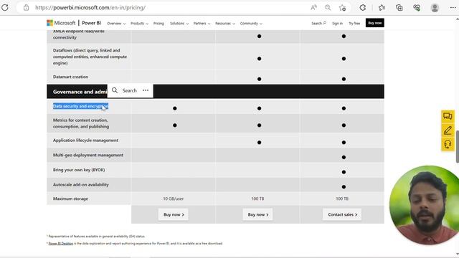
Task: Expand Products dropdown menu
Action: coord(139,24)
